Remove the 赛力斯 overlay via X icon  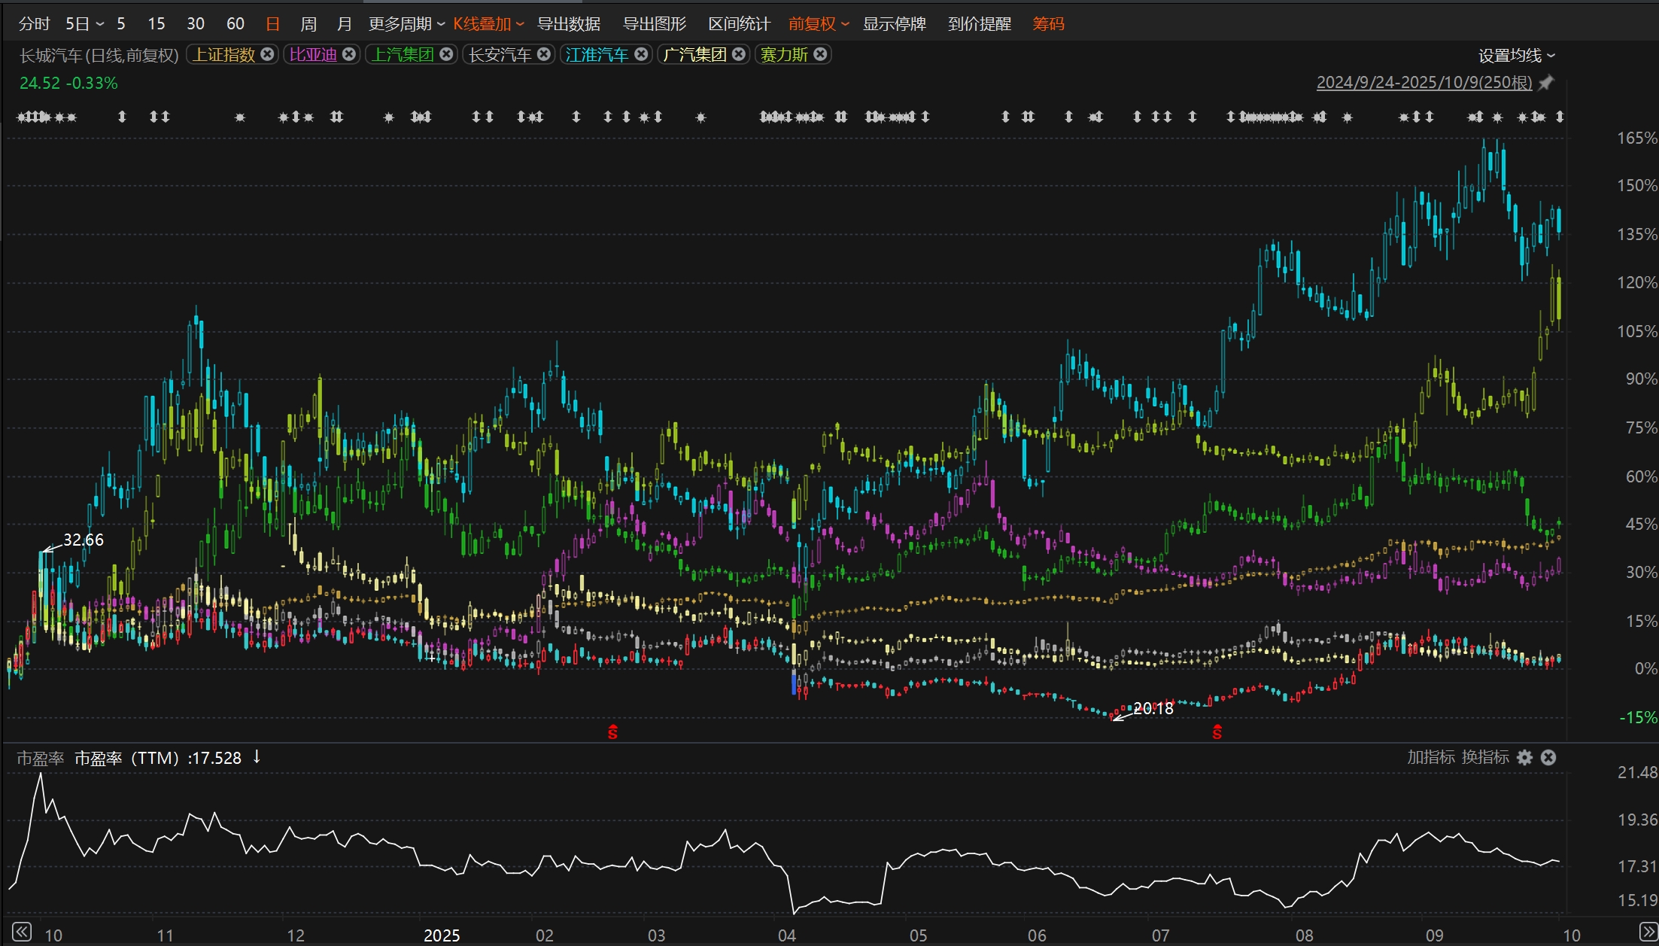click(821, 54)
